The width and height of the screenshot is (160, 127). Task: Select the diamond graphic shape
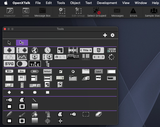tap(9, 92)
